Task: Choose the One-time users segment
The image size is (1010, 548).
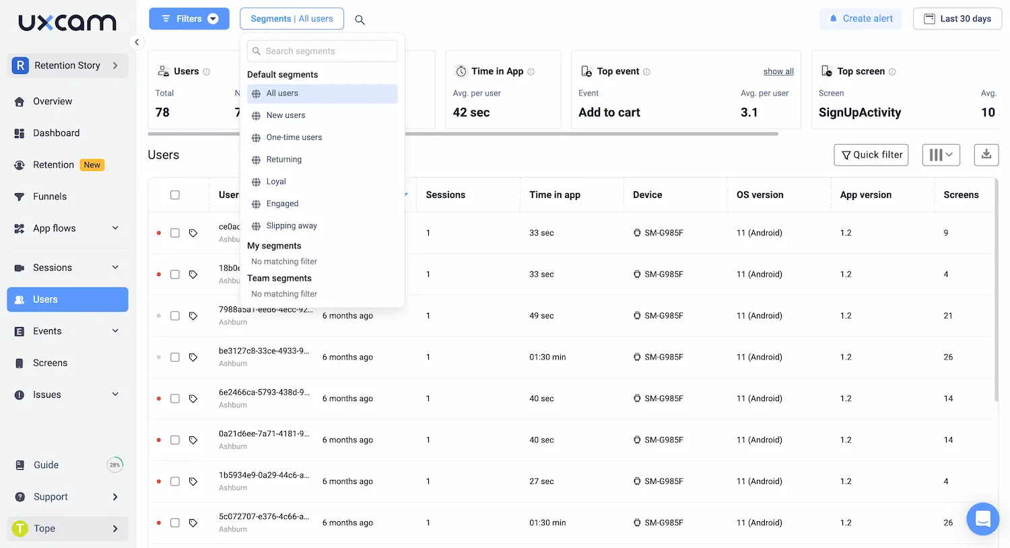Action: [322, 138]
